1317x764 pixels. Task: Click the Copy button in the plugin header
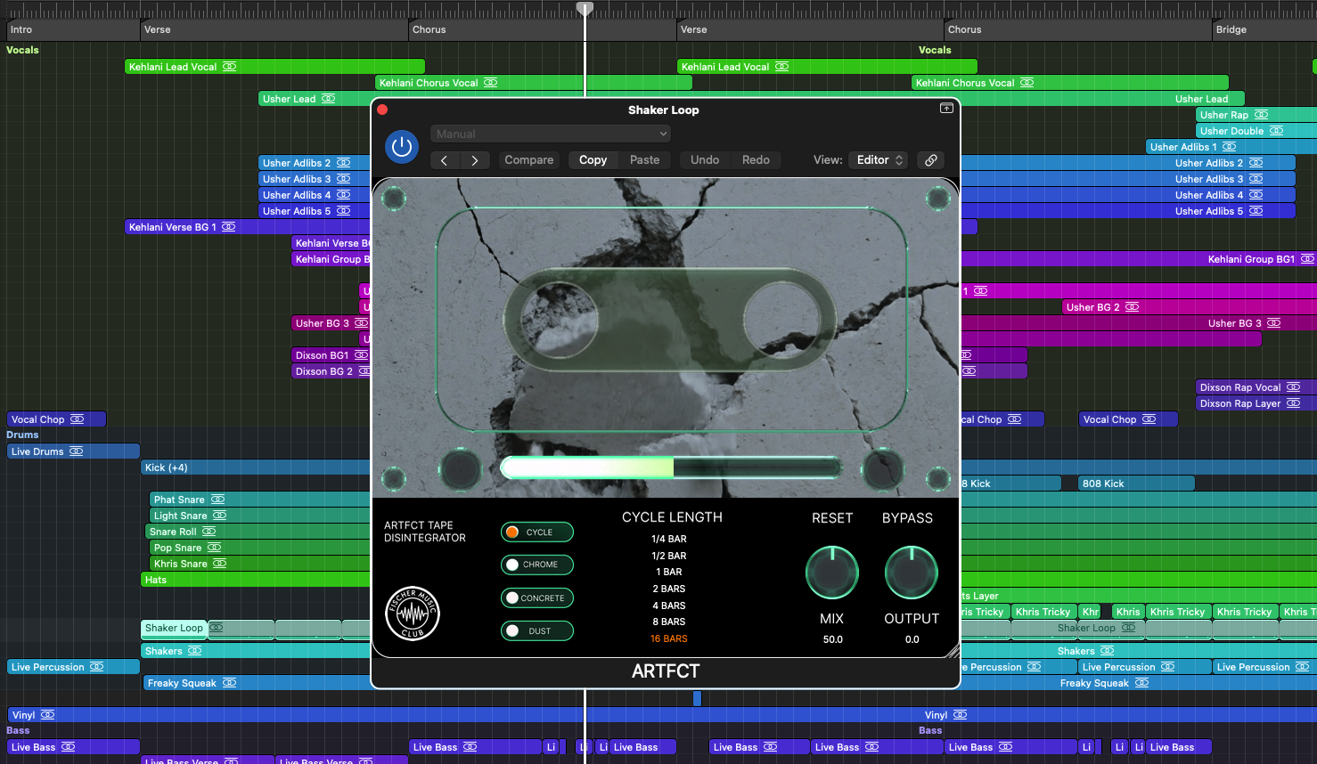[593, 160]
